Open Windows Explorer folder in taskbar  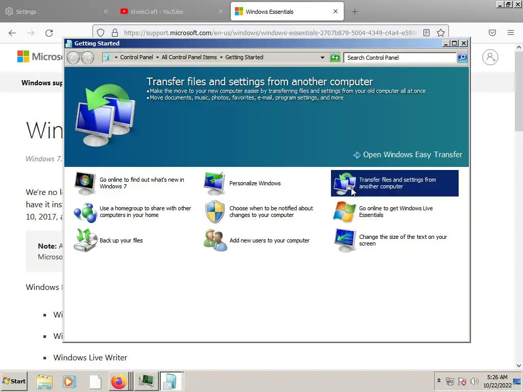point(44,382)
